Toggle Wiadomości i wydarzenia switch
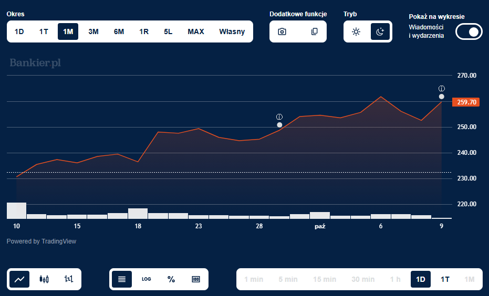Viewport: 489px width, 296px height. point(469,32)
